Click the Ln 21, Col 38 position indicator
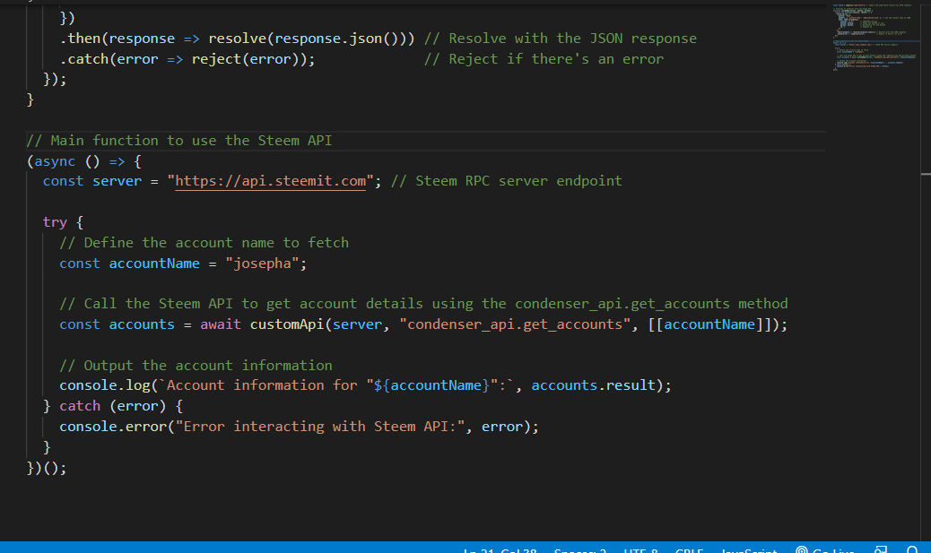The height and width of the screenshot is (553, 931). pos(500,550)
